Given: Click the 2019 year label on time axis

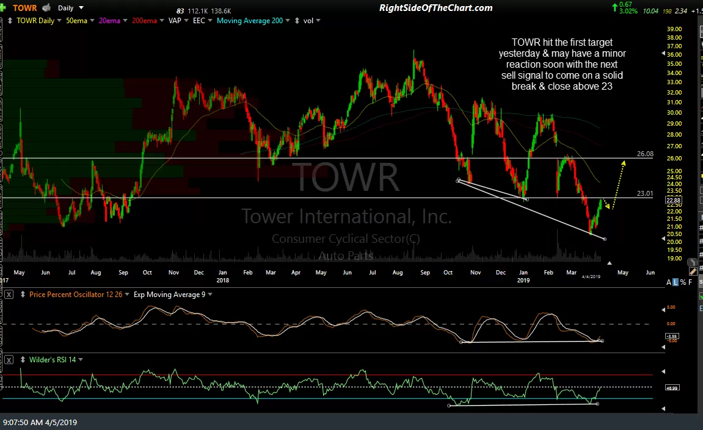Looking at the screenshot, I should pyautogui.click(x=523, y=281).
